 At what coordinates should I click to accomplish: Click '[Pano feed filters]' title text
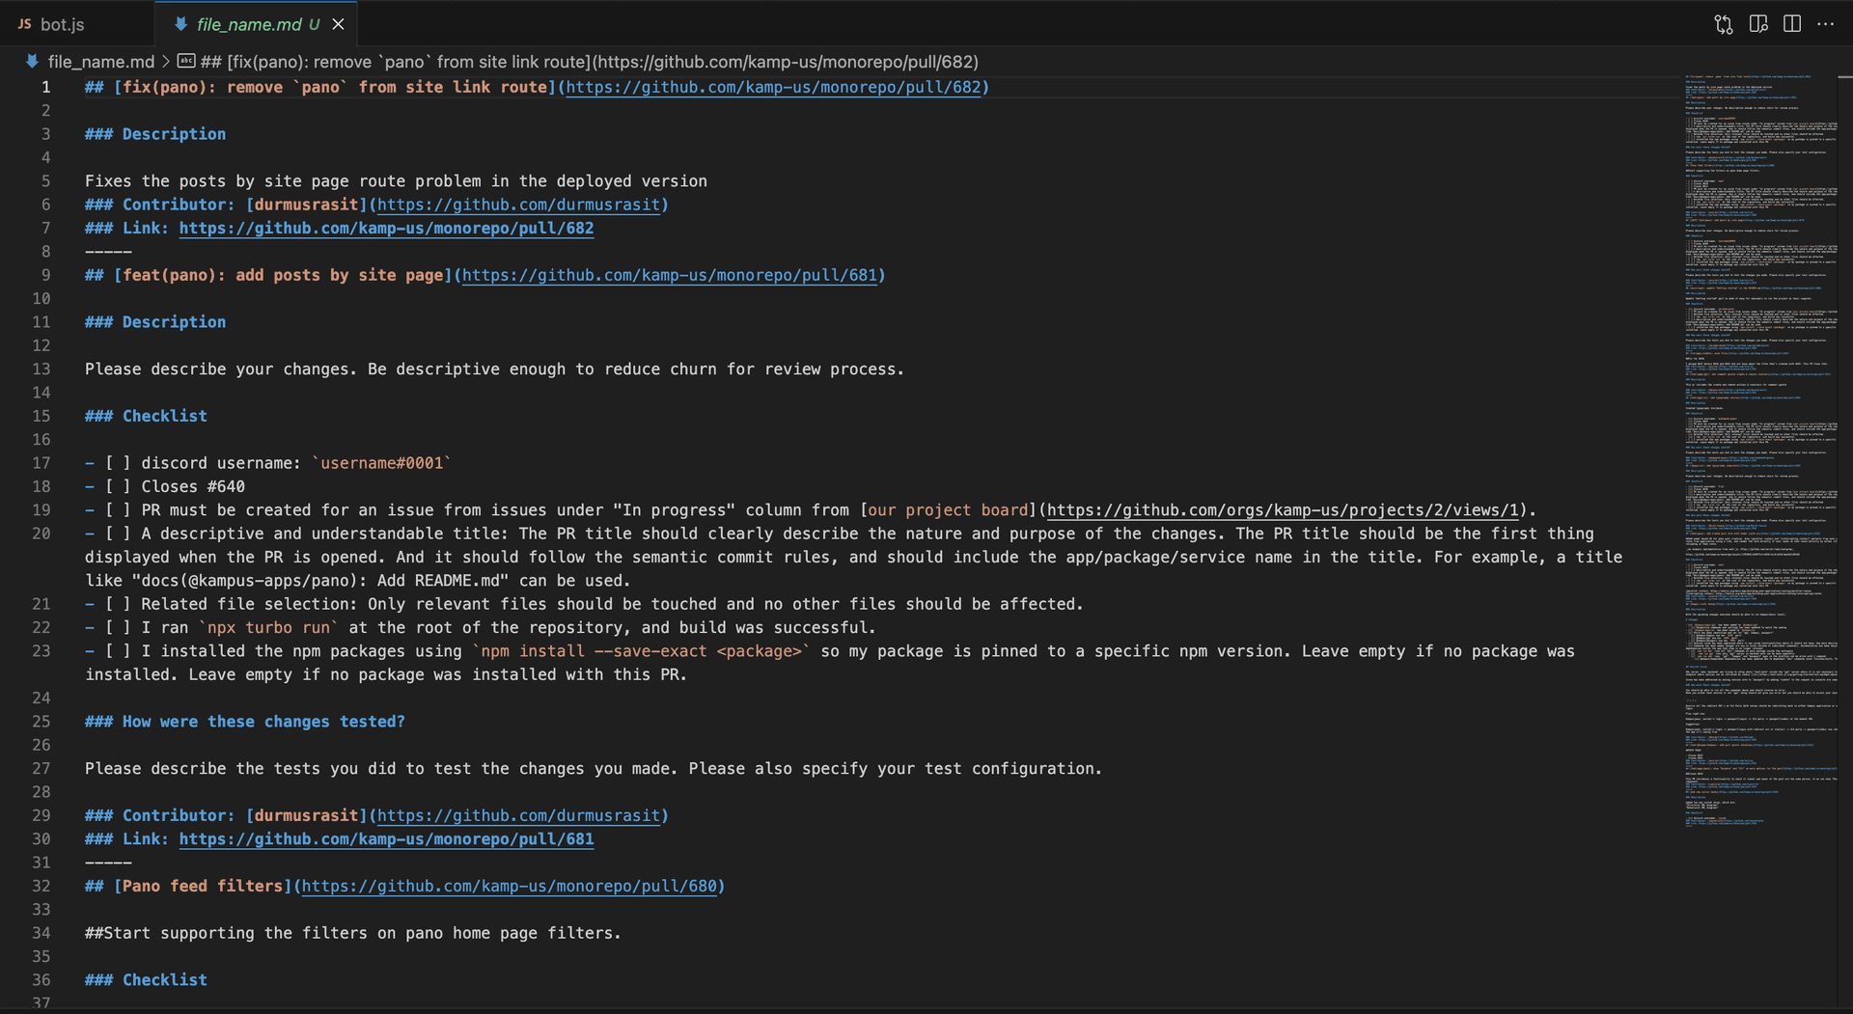click(203, 886)
